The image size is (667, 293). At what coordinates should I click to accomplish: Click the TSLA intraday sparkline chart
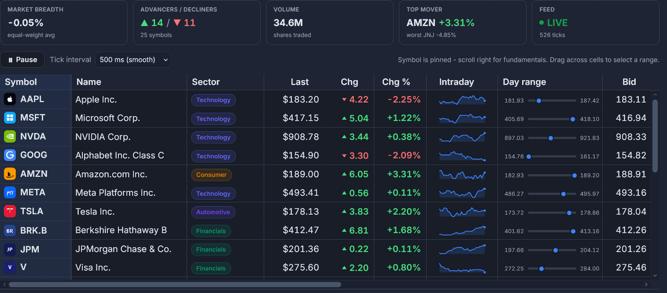click(x=462, y=212)
